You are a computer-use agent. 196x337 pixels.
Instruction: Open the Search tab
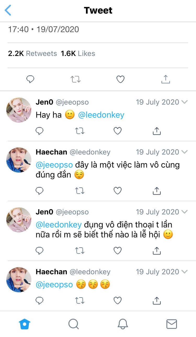(x=73, y=324)
